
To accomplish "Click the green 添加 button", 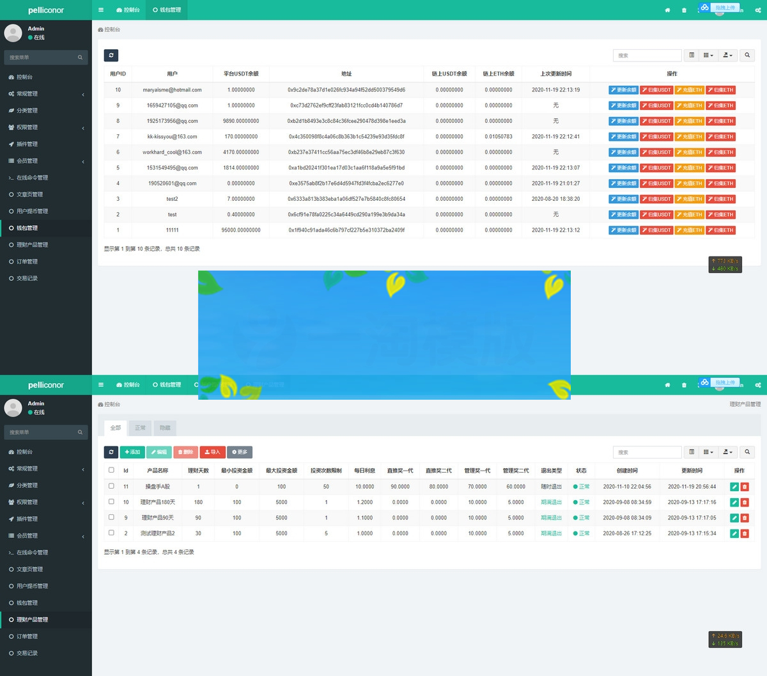I will [132, 452].
